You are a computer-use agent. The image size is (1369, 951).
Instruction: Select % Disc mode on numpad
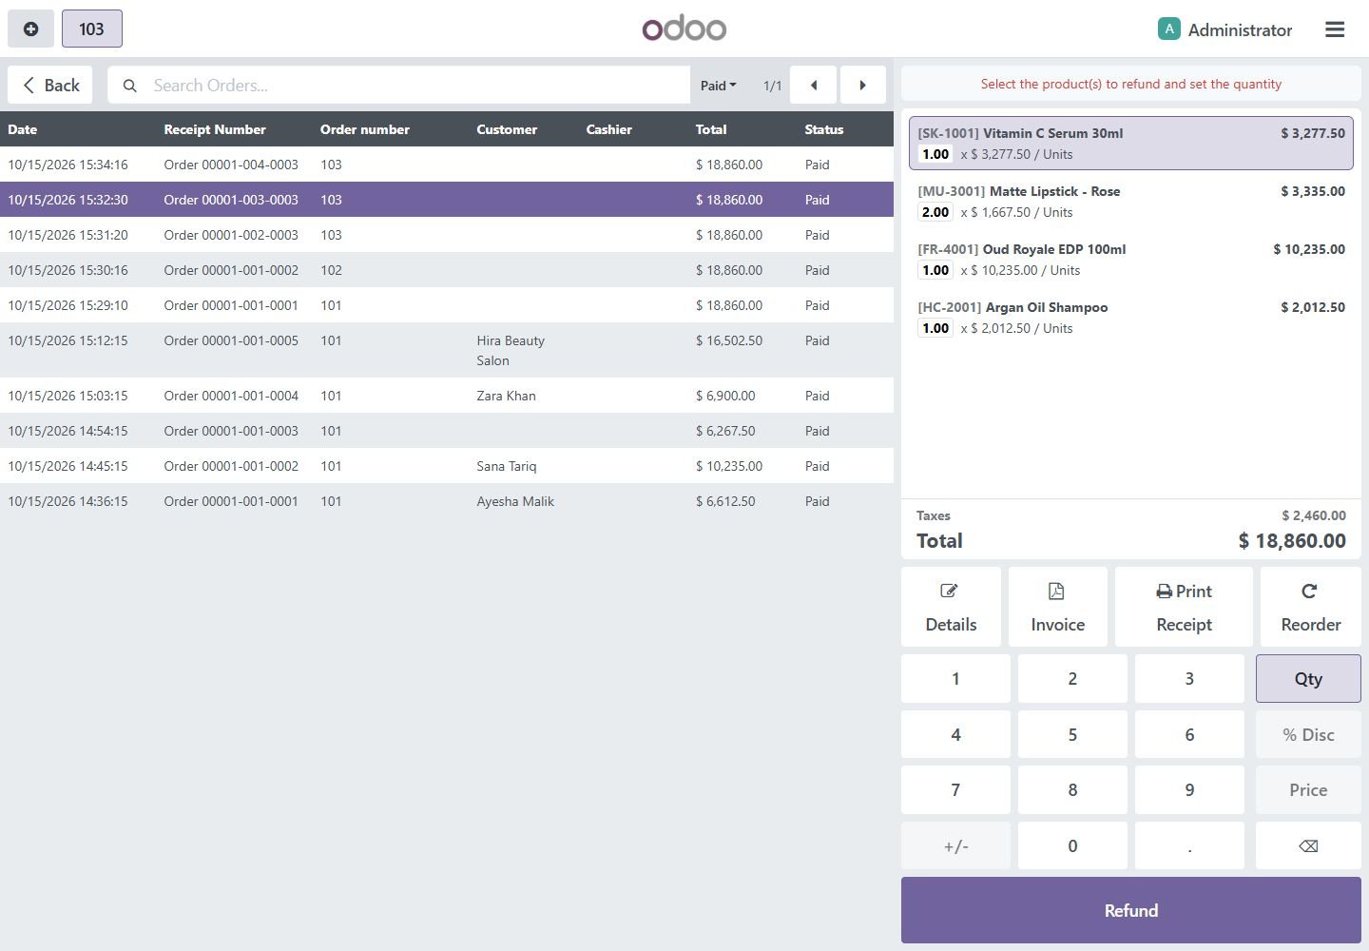click(1308, 734)
